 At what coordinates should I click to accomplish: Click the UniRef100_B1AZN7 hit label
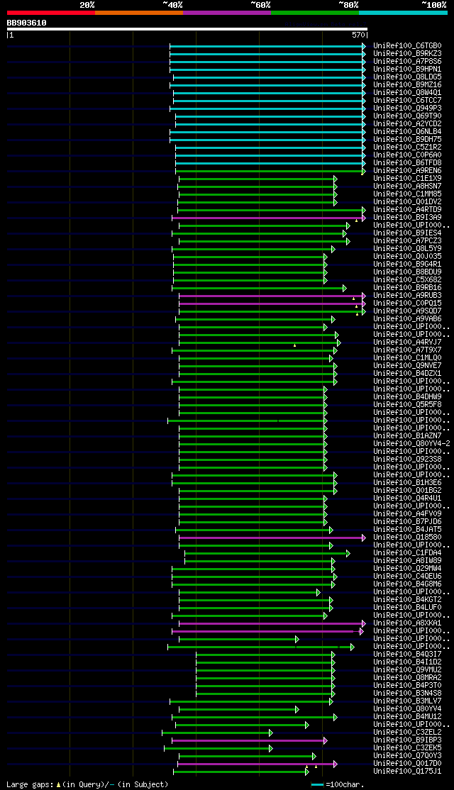[x=408, y=436]
